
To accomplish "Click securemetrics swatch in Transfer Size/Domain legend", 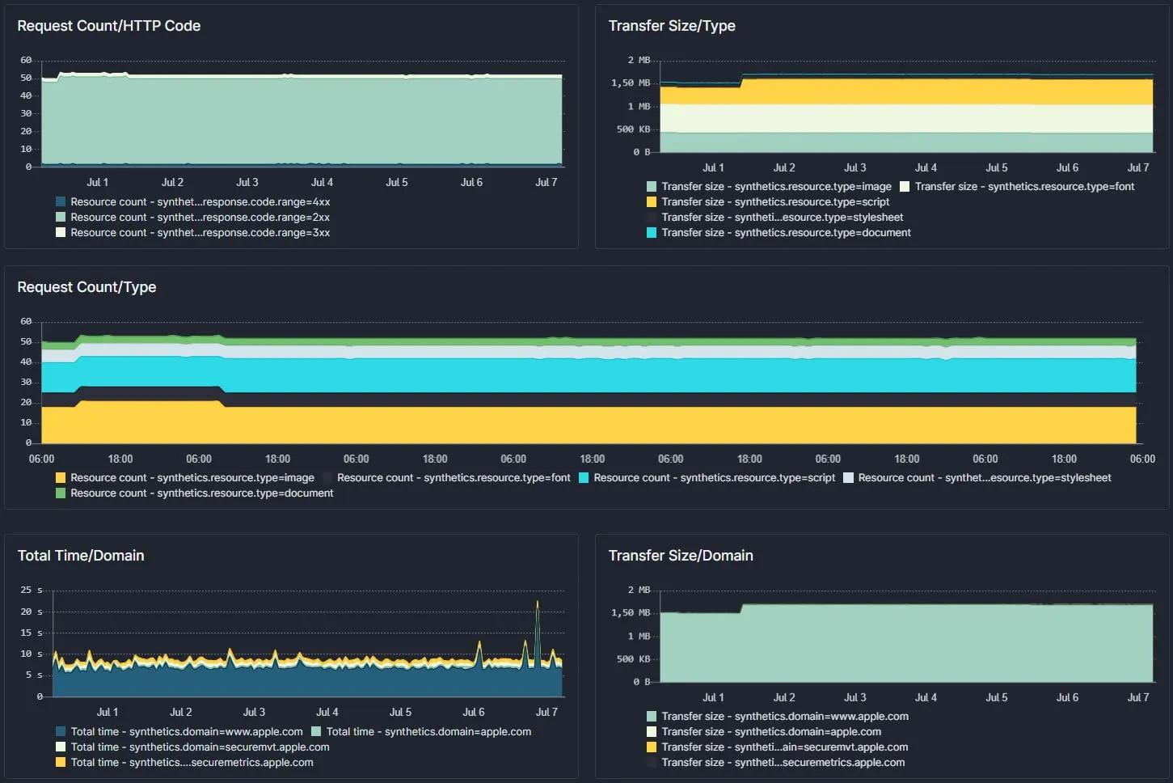I will pos(652,763).
